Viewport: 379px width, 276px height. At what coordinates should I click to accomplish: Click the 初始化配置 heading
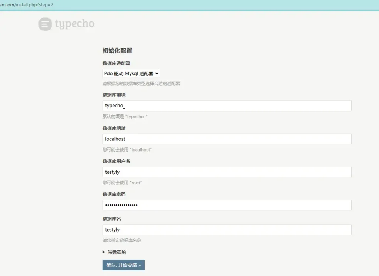[117, 51]
